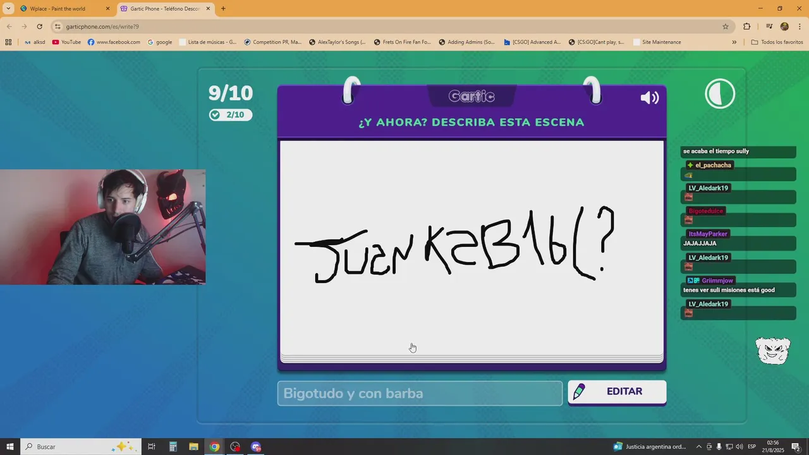Mute the Gartic Phone sound speaker icon
The height and width of the screenshot is (455, 809).
click(x=649, y=97)
